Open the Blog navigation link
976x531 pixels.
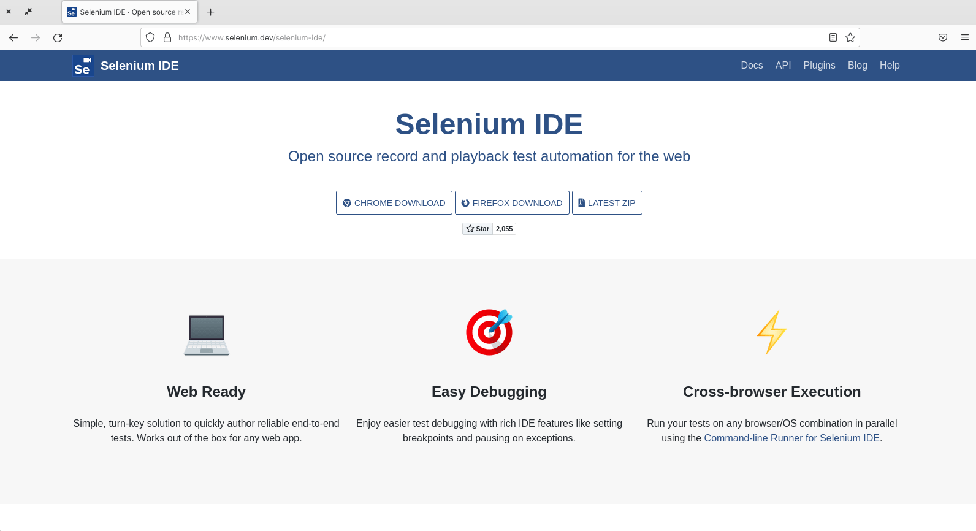click(857, 66)
